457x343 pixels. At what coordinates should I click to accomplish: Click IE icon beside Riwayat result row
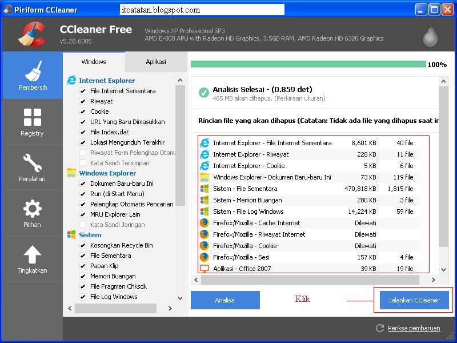click(205, 154)
